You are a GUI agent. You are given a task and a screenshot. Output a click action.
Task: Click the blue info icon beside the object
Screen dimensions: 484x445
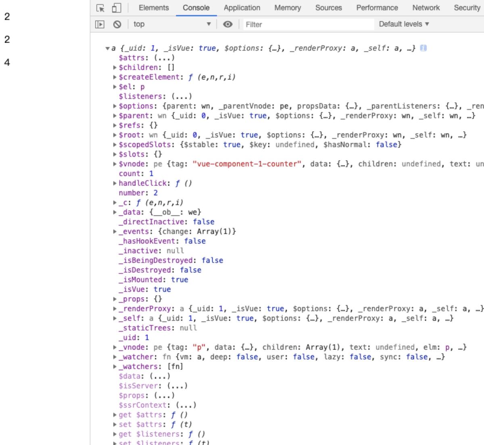pyautogui.click(x=423, y=48)
